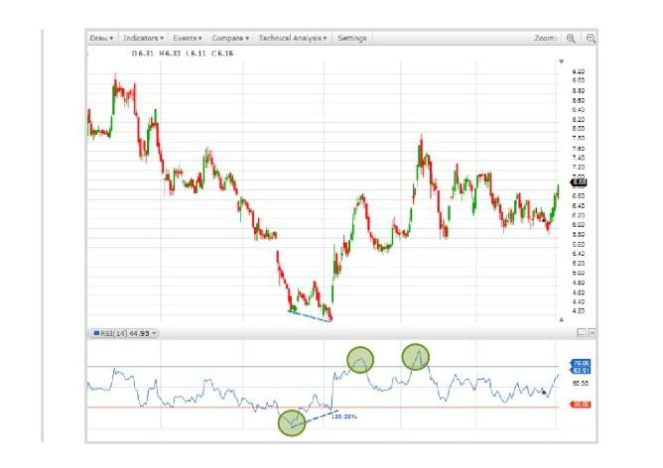
Task: Select the second green circle at RSI peak
Action: pyautogui.click(x=416, y=356)
